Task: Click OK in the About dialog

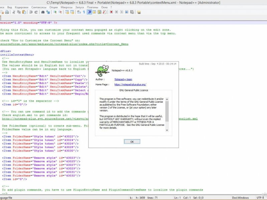Action: [132, 142]
